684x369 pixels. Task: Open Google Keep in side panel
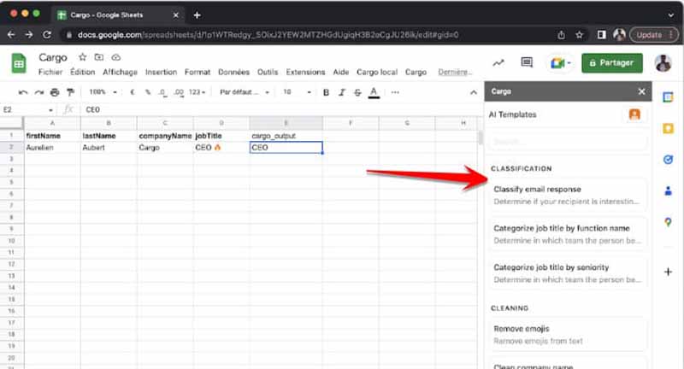[x=668, y=128]
